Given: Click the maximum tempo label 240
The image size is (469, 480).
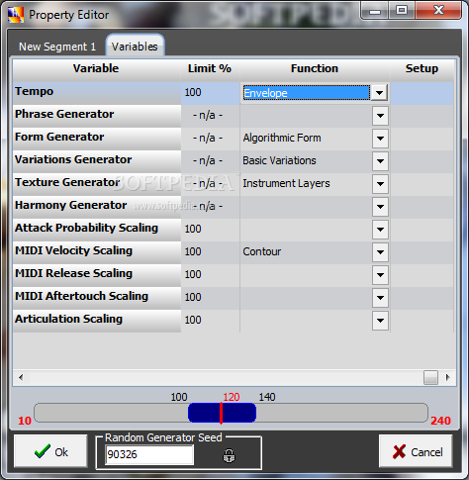Looking at the screenshot, I should coord(440,421).
